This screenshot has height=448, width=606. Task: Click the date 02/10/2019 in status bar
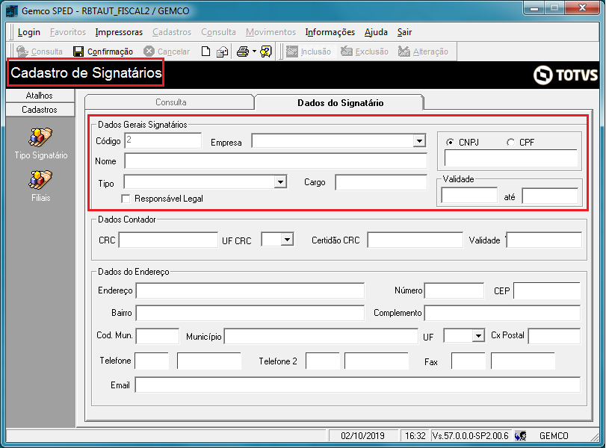[x=362, y=436]
